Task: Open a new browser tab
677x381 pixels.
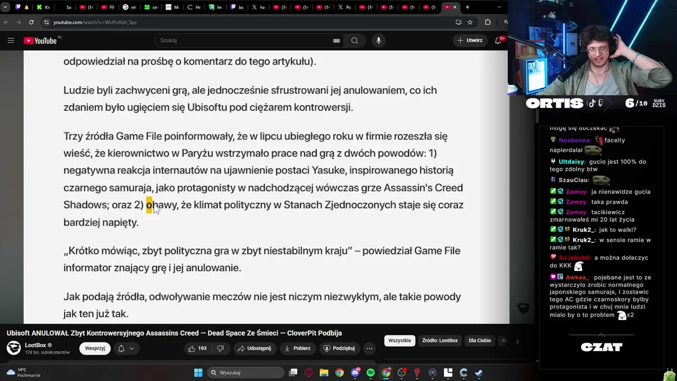Action: (468, 7)
